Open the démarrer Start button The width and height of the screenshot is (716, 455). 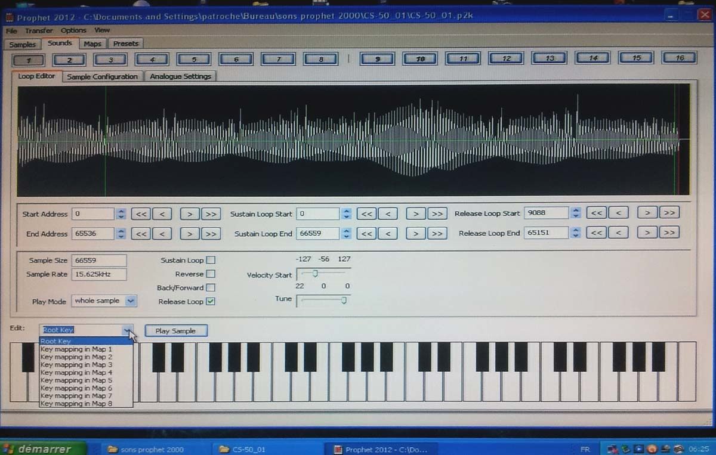44,448
